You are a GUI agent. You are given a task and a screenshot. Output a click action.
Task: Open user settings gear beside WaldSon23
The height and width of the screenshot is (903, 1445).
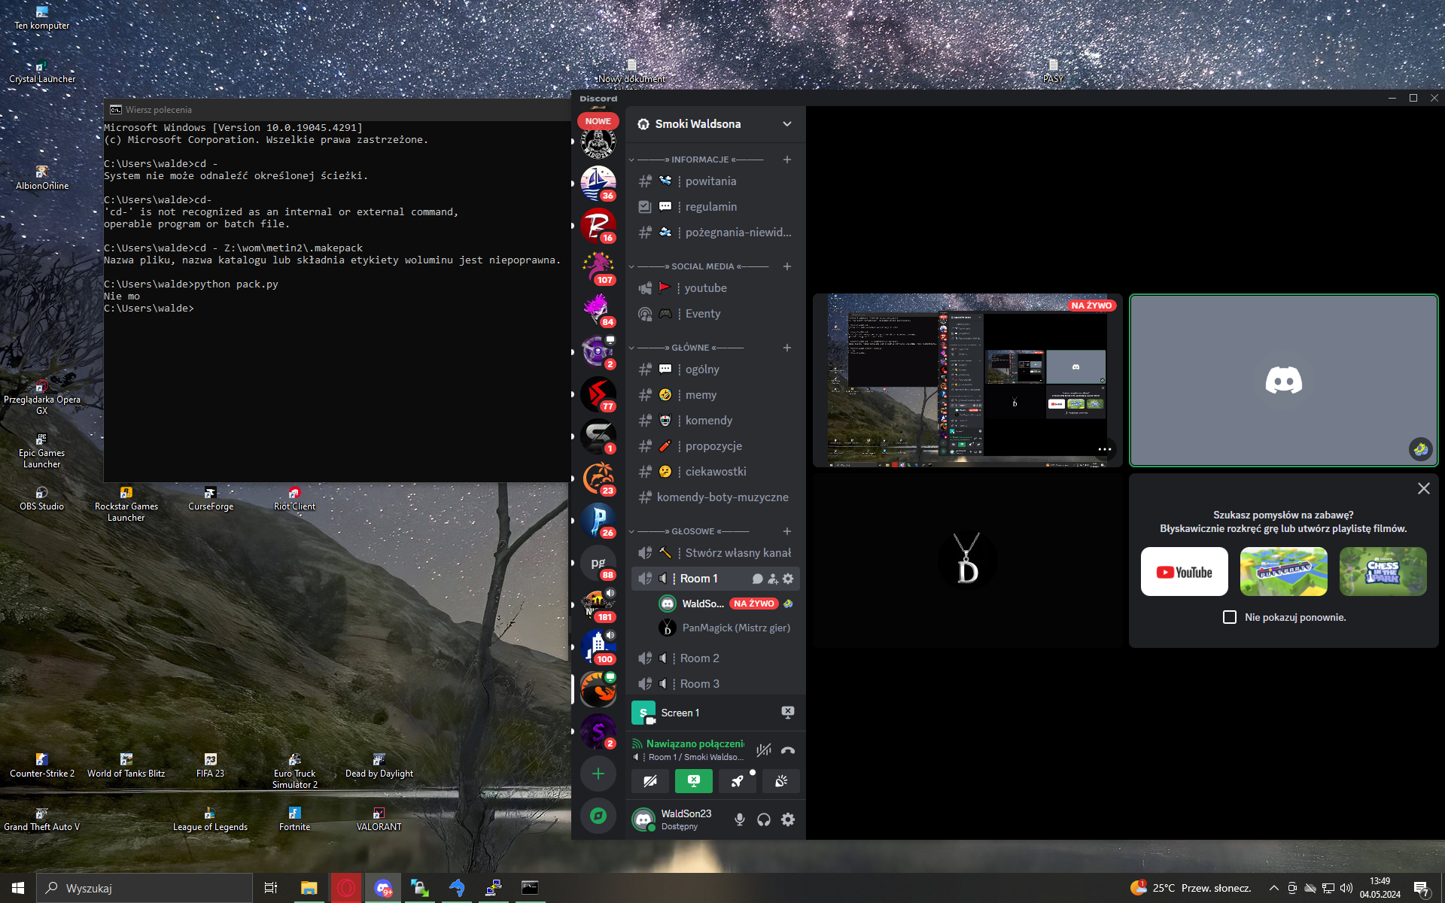(x=788, y=819)
